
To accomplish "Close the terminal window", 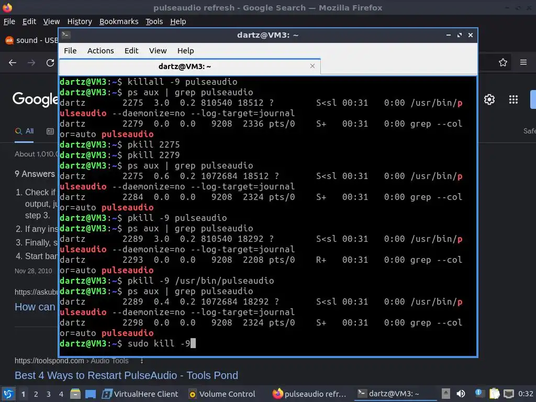I will (x=471, y=35).
